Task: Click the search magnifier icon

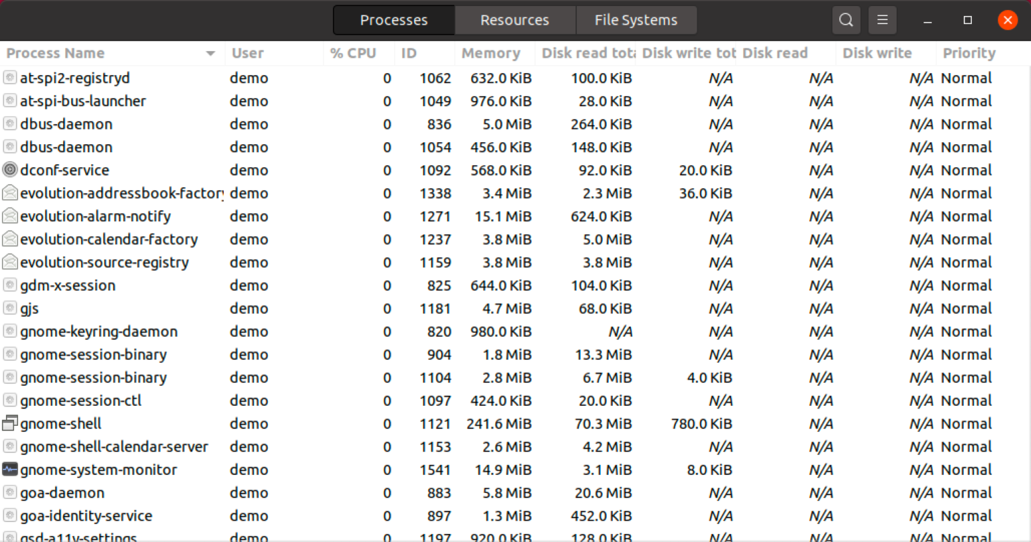Action: coord(846,20)
